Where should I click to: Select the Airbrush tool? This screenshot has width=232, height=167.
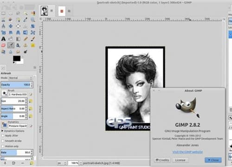[11, 45]
